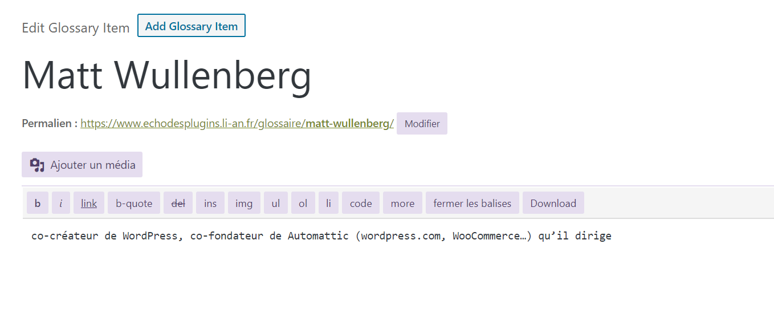
Task: Wrap text with the code button
Action: coord(361,203)
